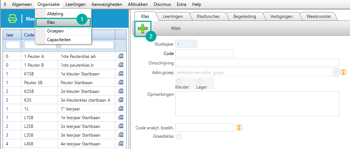This screenshot has width=350, height=149.
Task: Click info icon next to Adm.groep
Action: pos(343,72)
